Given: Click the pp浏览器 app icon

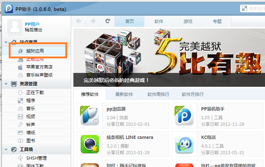Looking at the screenshot, I should 89,116.
